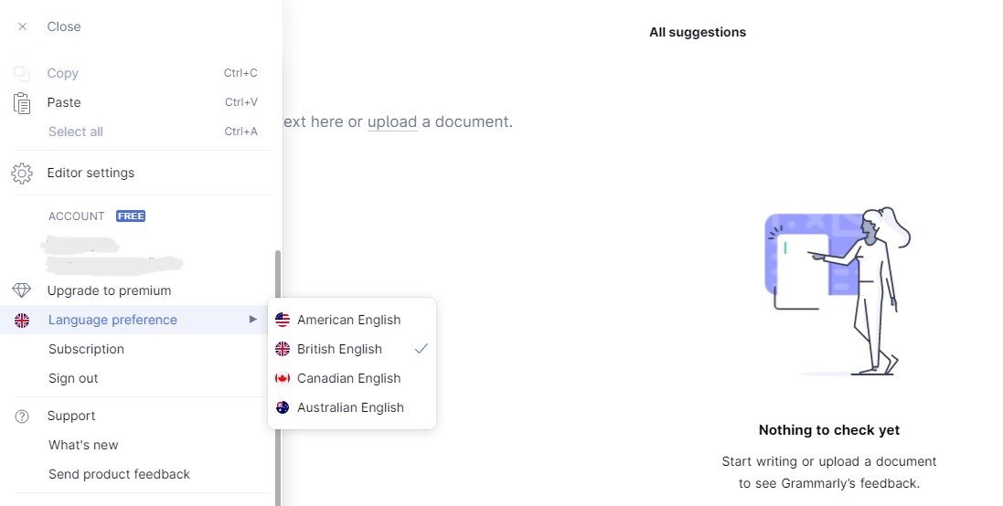The height and width of the screenshot is (506, 1003).
Task: Open the Language preference entry
Action: (x=135, y=320)
